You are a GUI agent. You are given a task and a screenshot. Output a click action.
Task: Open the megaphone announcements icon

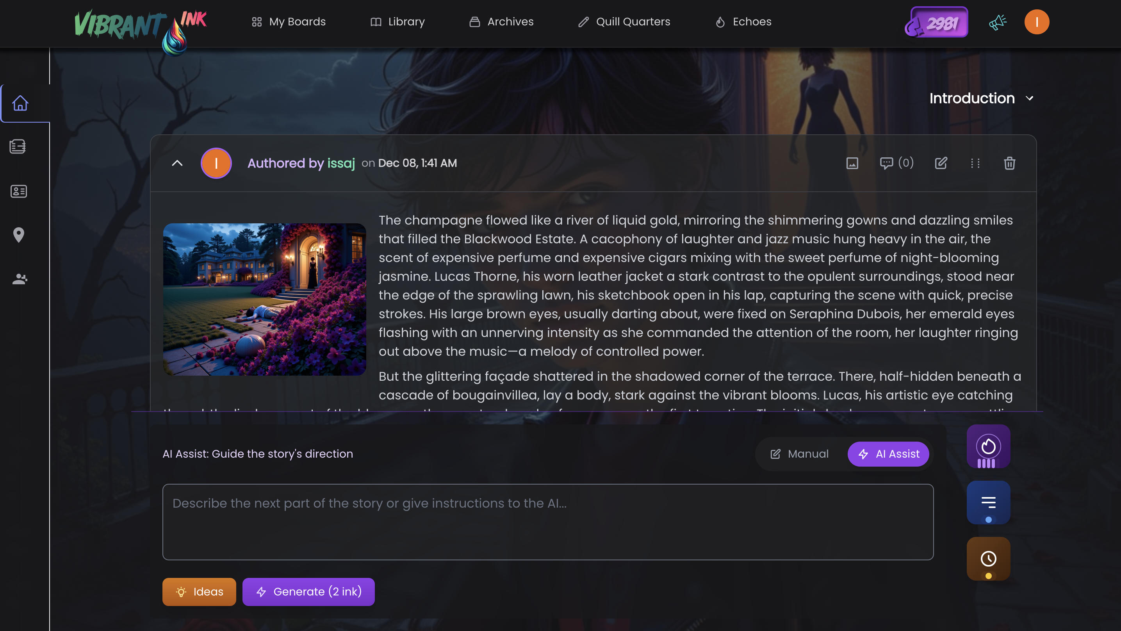click(997, 22)
